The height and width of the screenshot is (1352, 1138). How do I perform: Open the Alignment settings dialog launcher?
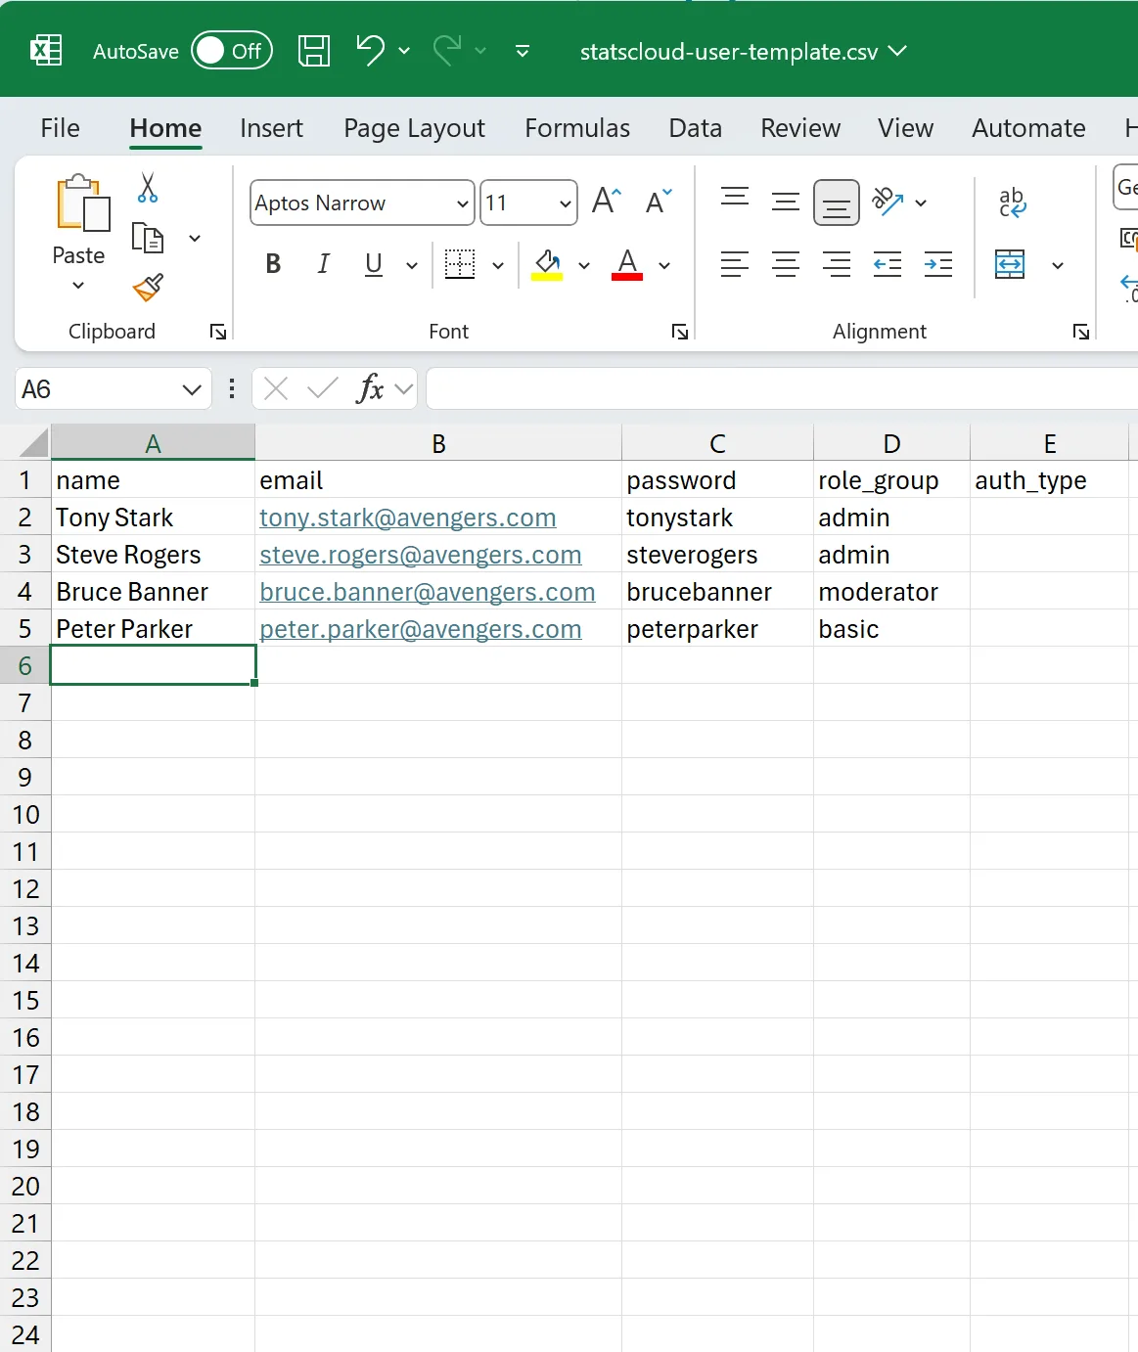1081,333
